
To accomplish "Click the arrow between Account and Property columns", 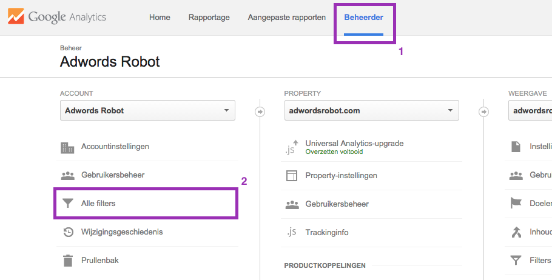I will click(260, 112).
